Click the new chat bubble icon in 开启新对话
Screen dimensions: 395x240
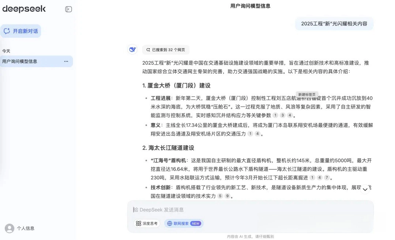pos(7,31)
